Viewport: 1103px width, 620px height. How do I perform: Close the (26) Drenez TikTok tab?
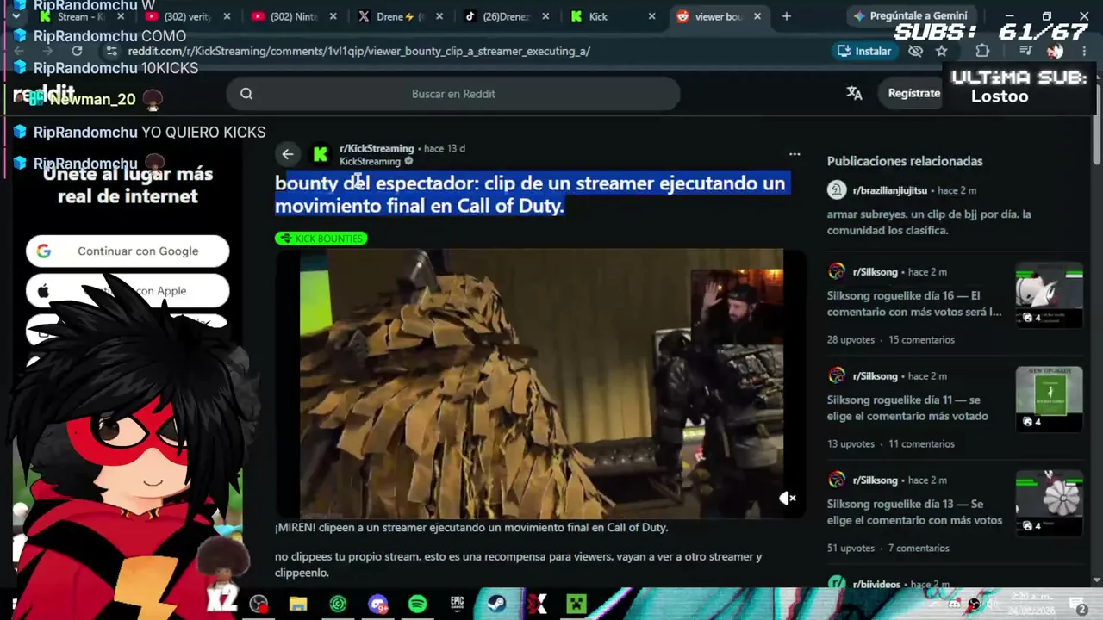coord(545,16)
